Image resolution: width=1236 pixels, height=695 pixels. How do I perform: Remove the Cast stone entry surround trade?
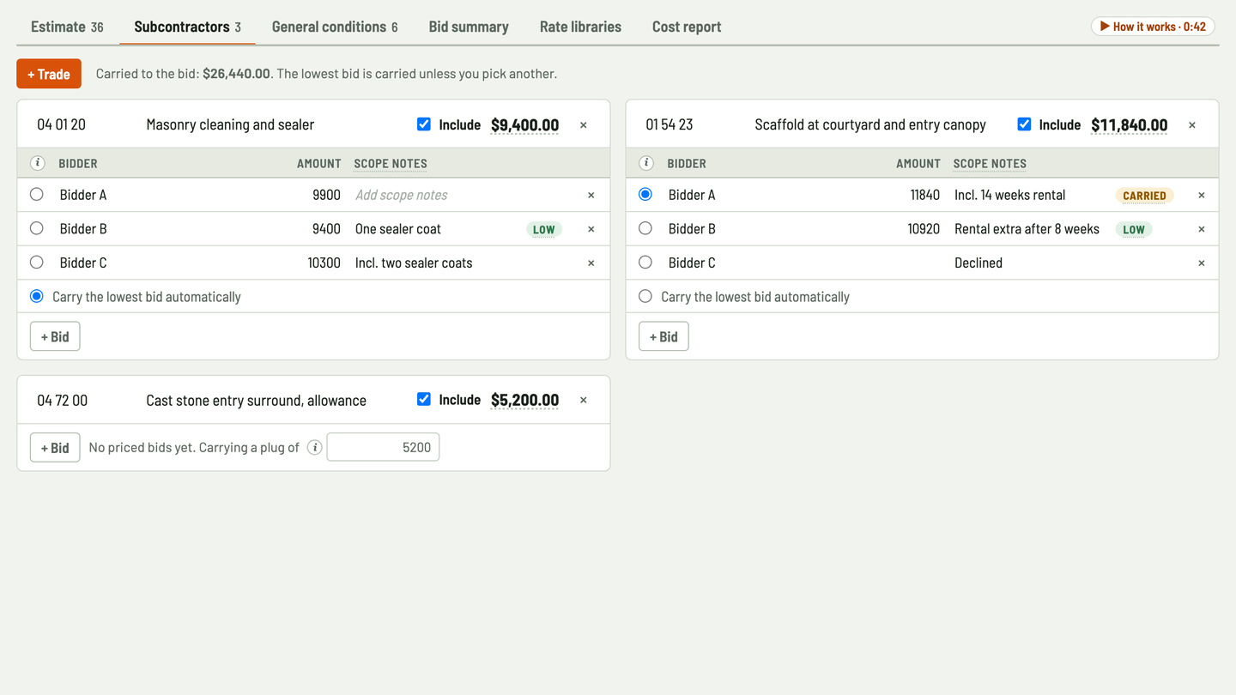pyautogui.click(x=584, y=400)
